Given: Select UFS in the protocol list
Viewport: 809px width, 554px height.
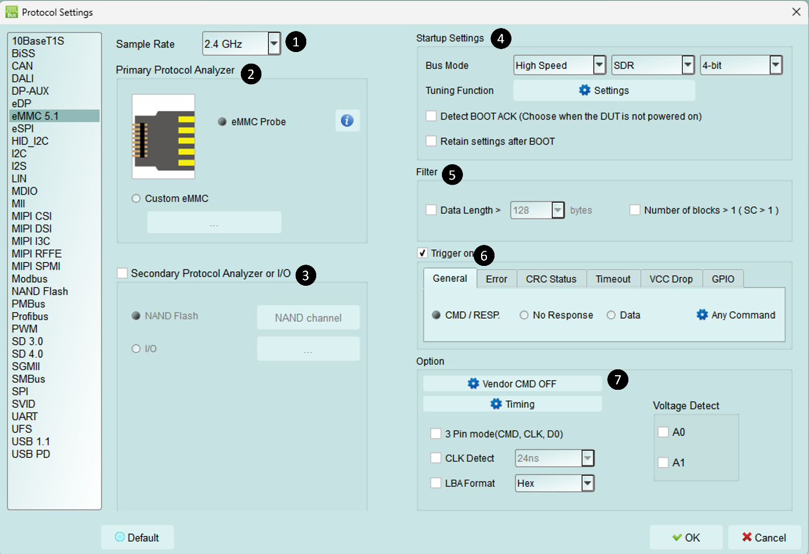Looking at the screenshot, I should [54, 429].
